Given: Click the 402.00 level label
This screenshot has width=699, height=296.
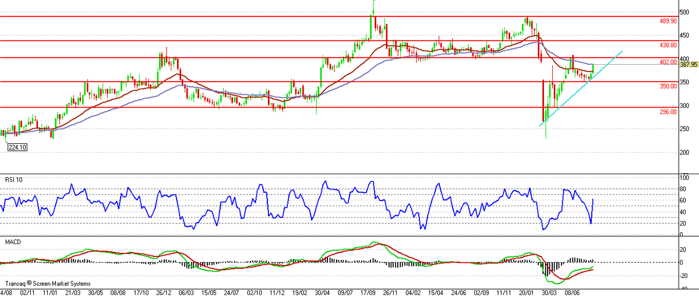Looking at the screenshot, I should (x=668, y=62).
